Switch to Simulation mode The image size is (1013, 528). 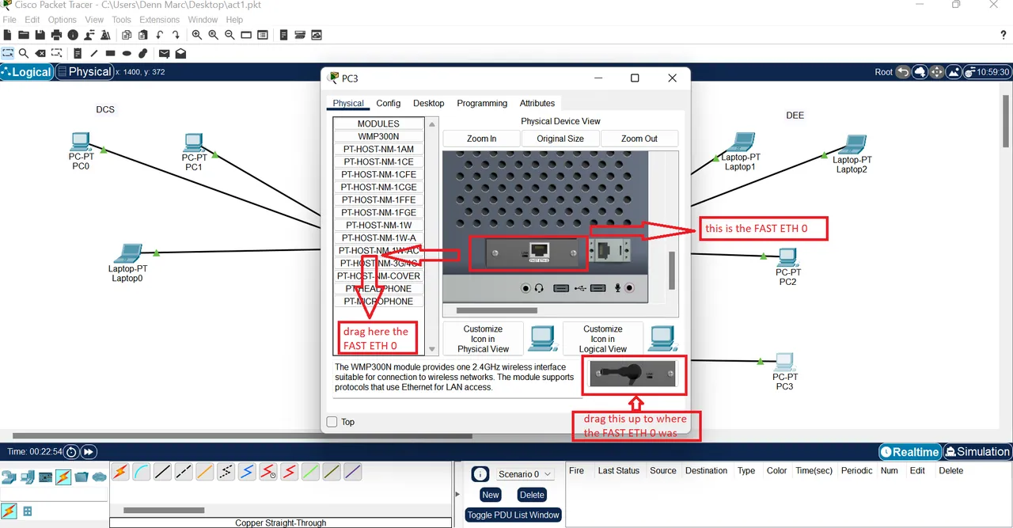pos(977,452)
